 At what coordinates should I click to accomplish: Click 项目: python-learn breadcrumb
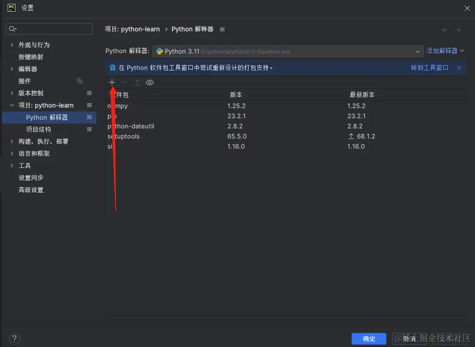tap(132, 29)
